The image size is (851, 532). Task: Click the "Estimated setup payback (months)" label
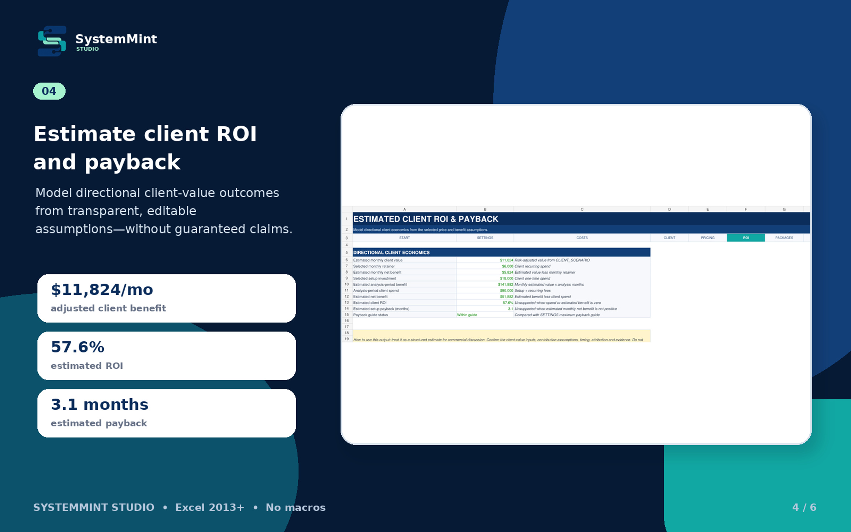pyautogui.click(x=404, y=309)
